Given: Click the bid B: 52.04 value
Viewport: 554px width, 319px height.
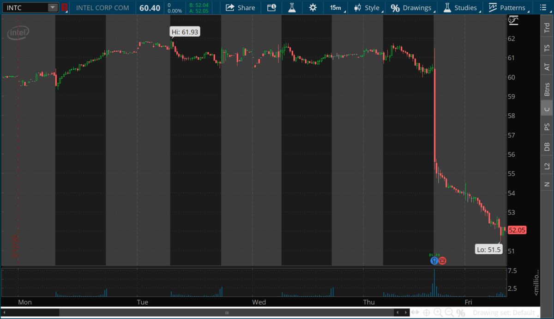Looking at the screenshot, I should (x=199, y=5).
